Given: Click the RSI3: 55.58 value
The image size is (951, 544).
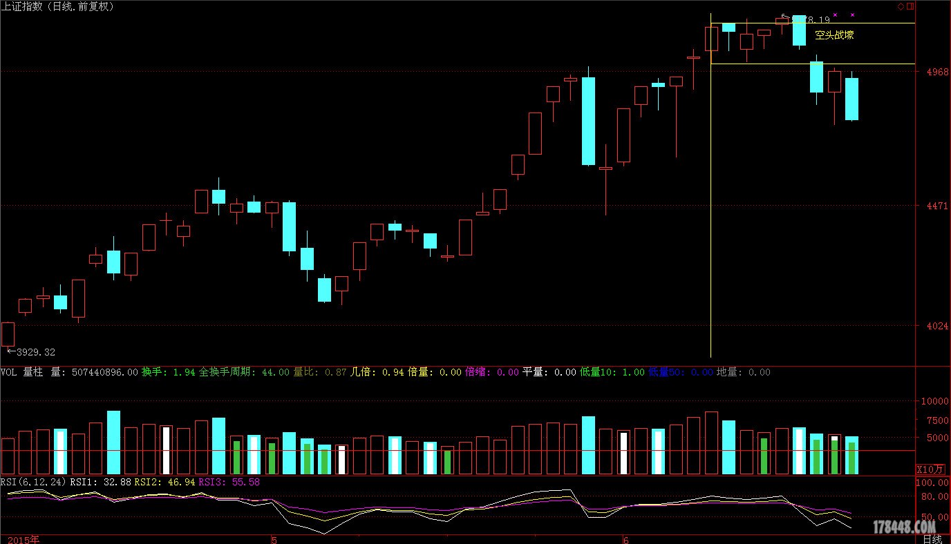Looking at the screenshot, I should point(229,482).
